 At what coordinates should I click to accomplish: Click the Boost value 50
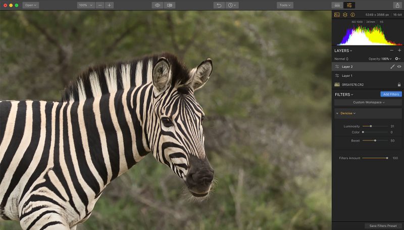(x=392, y=141)
